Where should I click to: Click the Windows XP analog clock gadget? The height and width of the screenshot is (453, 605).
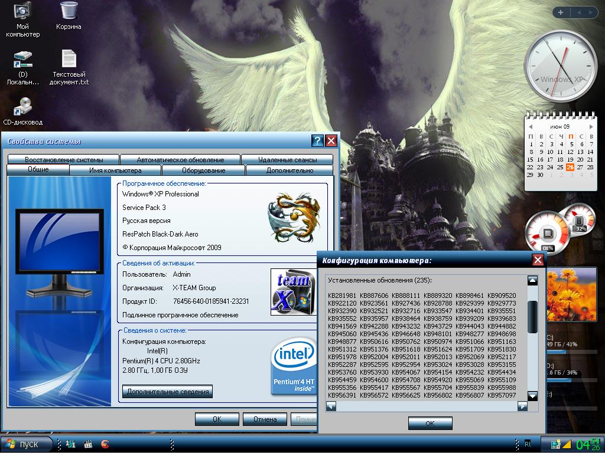click(x=561, y=66)
